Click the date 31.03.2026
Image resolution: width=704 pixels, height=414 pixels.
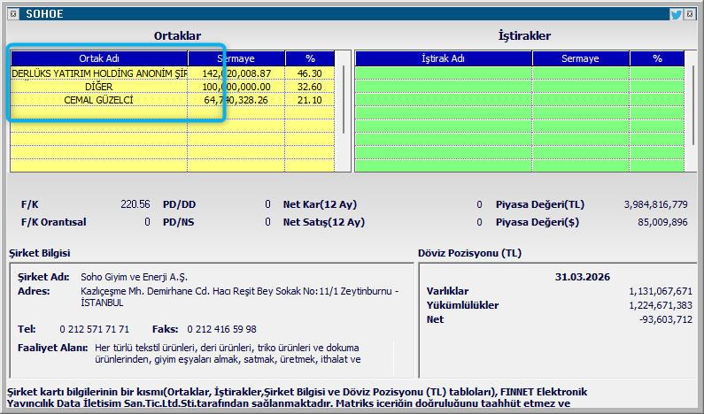[583, 277]
